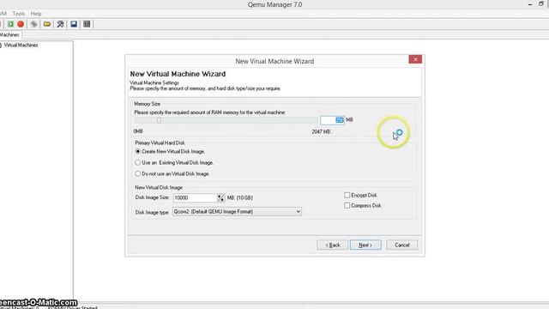
Task: Select Use an Existing Virtual Disk Image
Action: coord(174,162)
